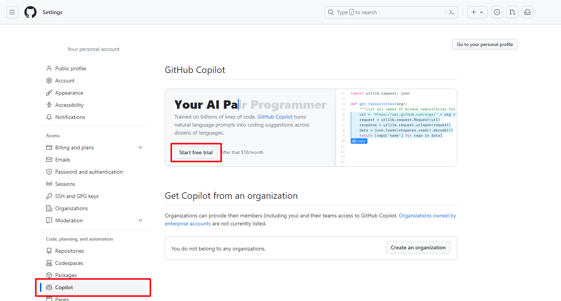This screenshot has width=561, height=301.
Task: Click the Account gear icon
Action: tap(49, 81)
